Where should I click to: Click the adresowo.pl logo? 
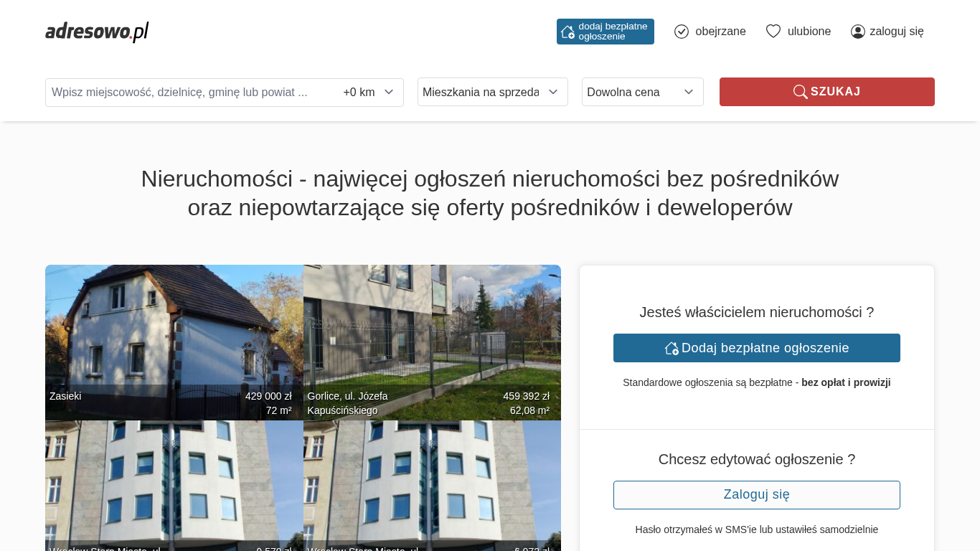(97, 32)
